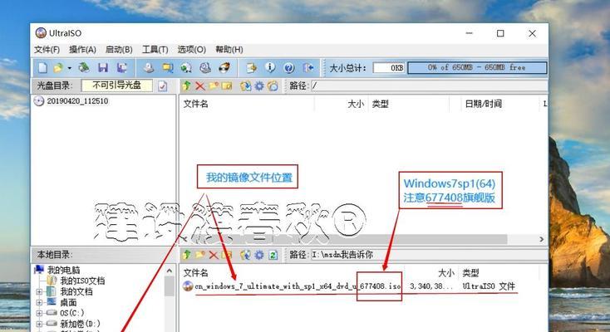Select 我的文档 folder label
Screen dimensions: 610x332
[76, 291]
